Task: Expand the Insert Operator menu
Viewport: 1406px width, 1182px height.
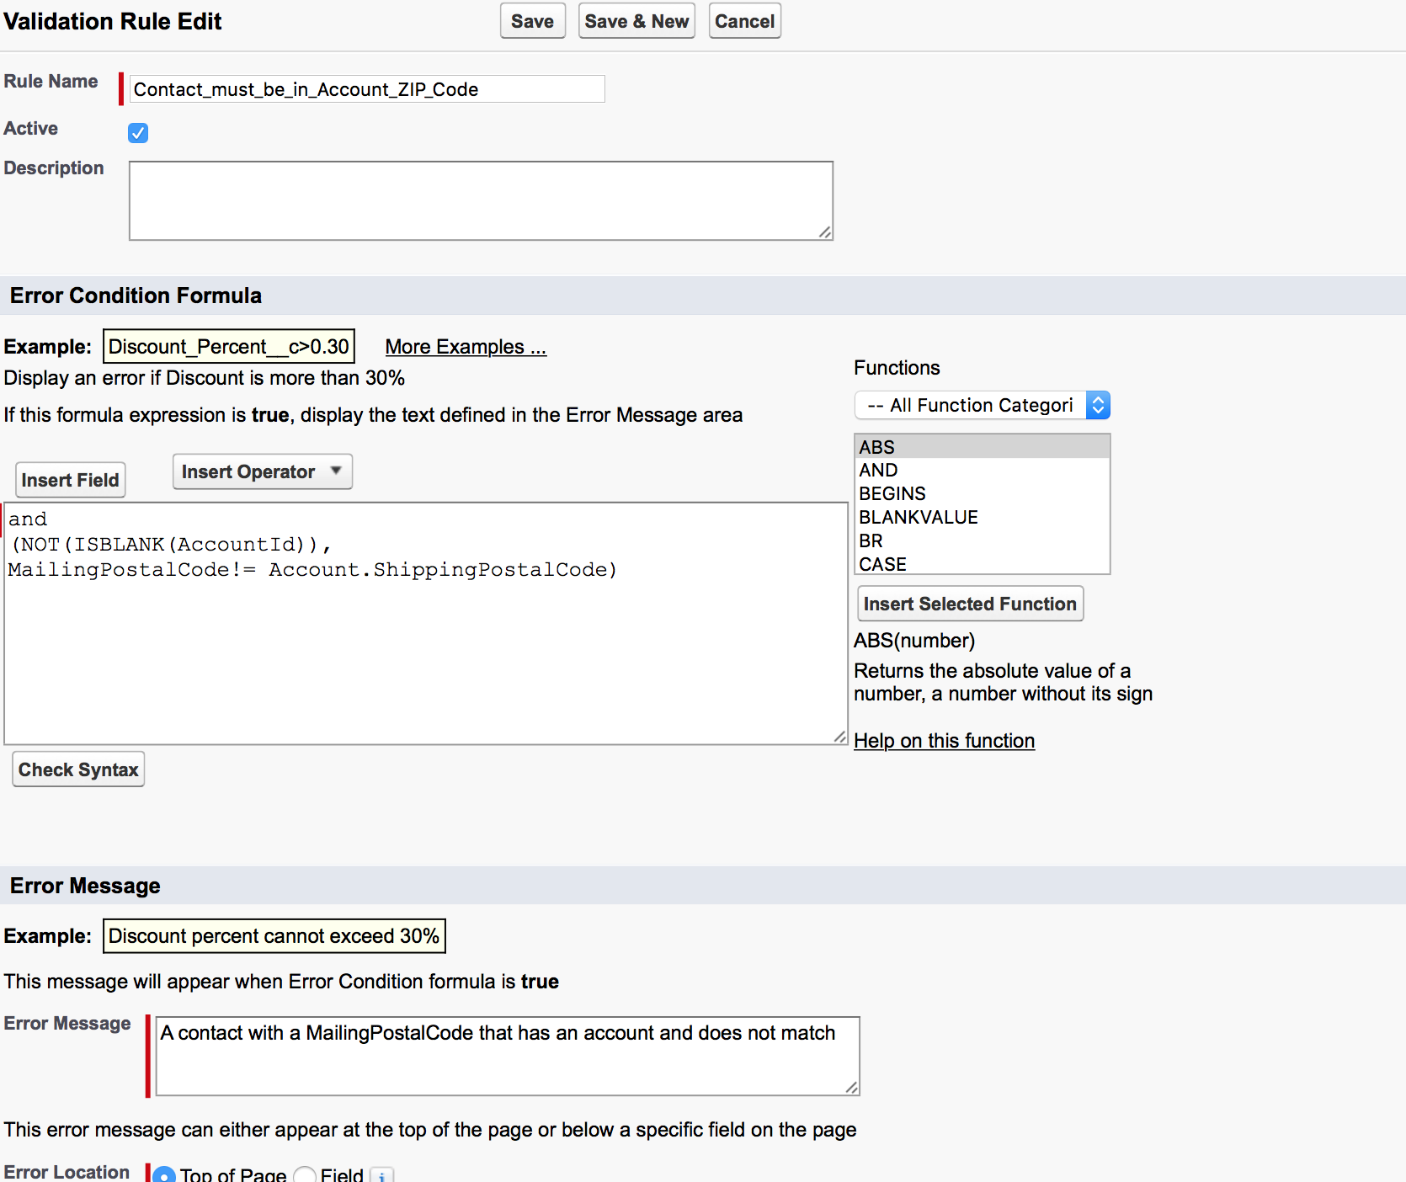Action: (x=262, y=472)
